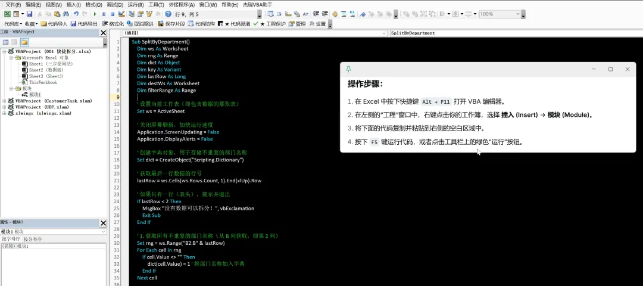Viewport: 643px width, 286px height.
Task: Click the Paste icon in the toolbar
Action: (57, 14)
